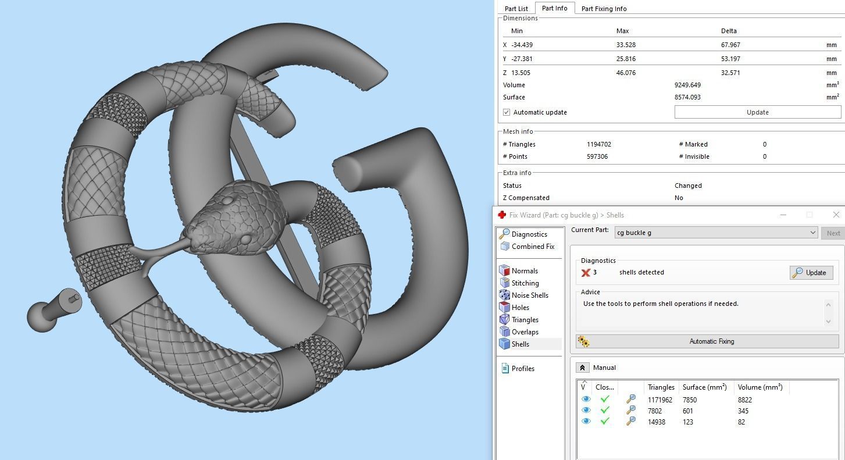Hide the shell with 1171962 triangles
The image size is (845, 460).
(586, 400)
